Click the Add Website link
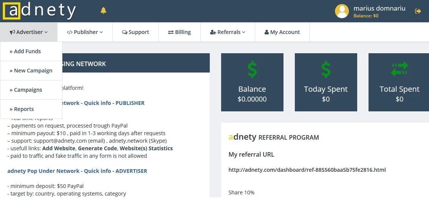Viewport: 429px width, 208px height. coord(59,148)
